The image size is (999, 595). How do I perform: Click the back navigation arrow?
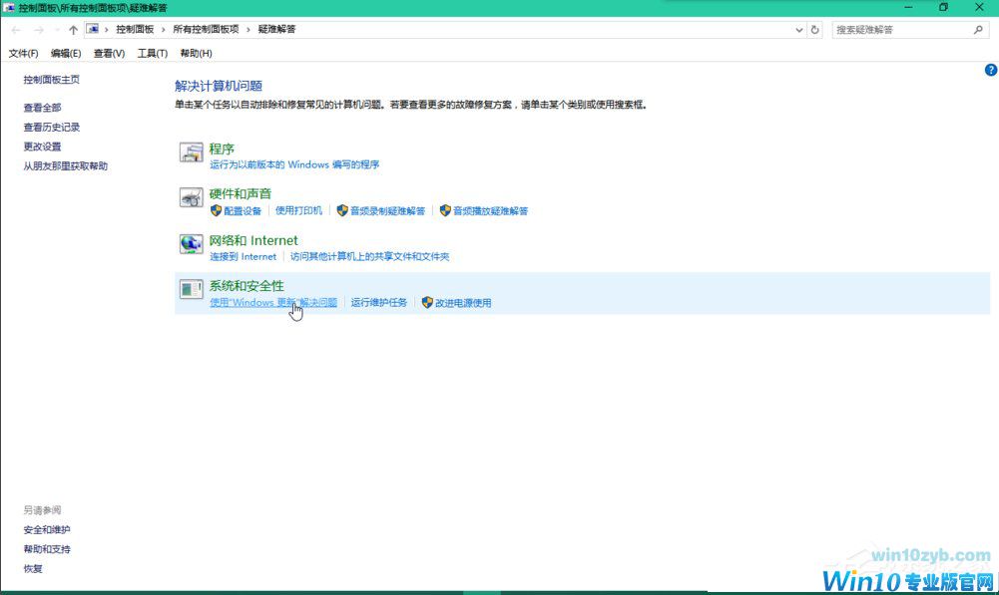(x=15, y=29)
